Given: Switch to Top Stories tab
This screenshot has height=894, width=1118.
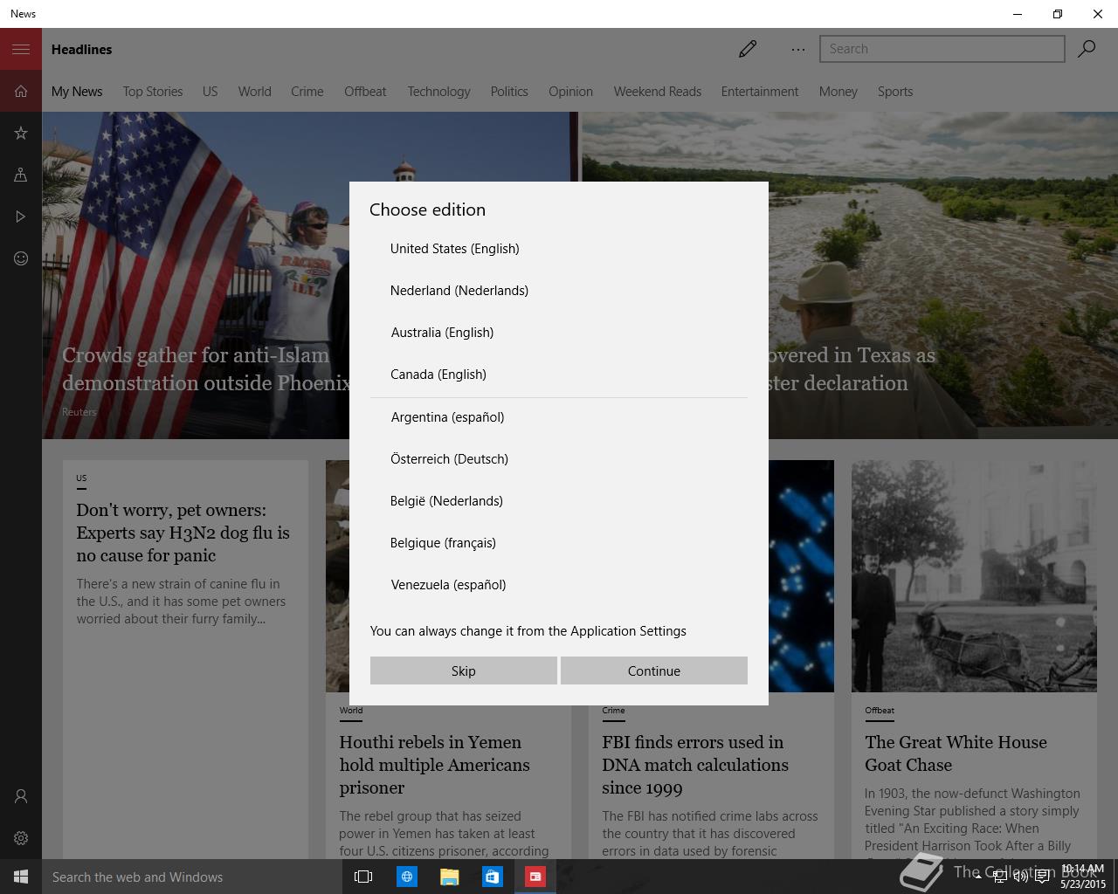Looking at the screenshot, I should [153, 92].
